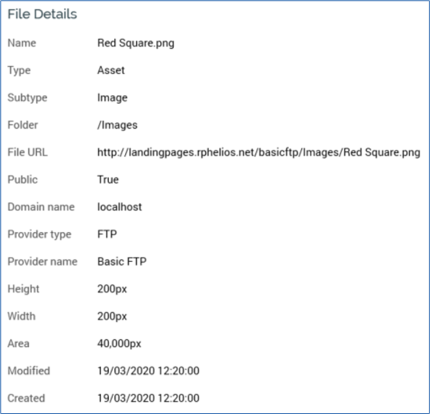Image resolution: width=430 pixels, height=414 pixels.
Task: Click the Type value Asset
Action: tap(111, 71)
